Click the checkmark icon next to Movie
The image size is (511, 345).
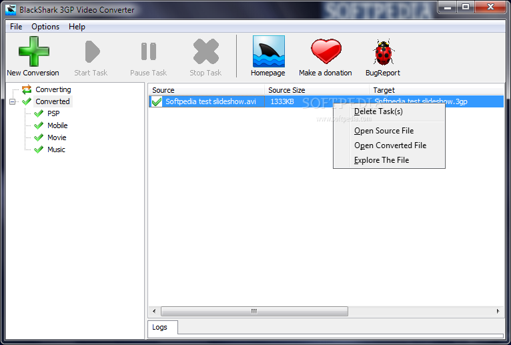(x=39, y=137)
